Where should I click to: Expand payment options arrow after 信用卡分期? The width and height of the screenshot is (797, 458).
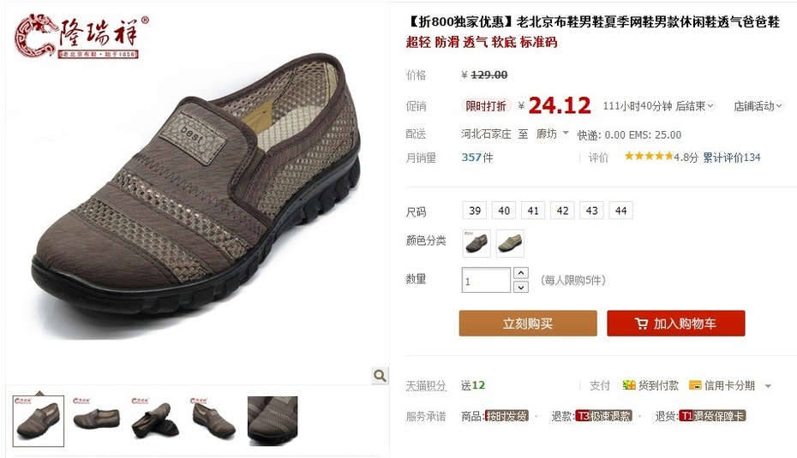click(768, 386)
